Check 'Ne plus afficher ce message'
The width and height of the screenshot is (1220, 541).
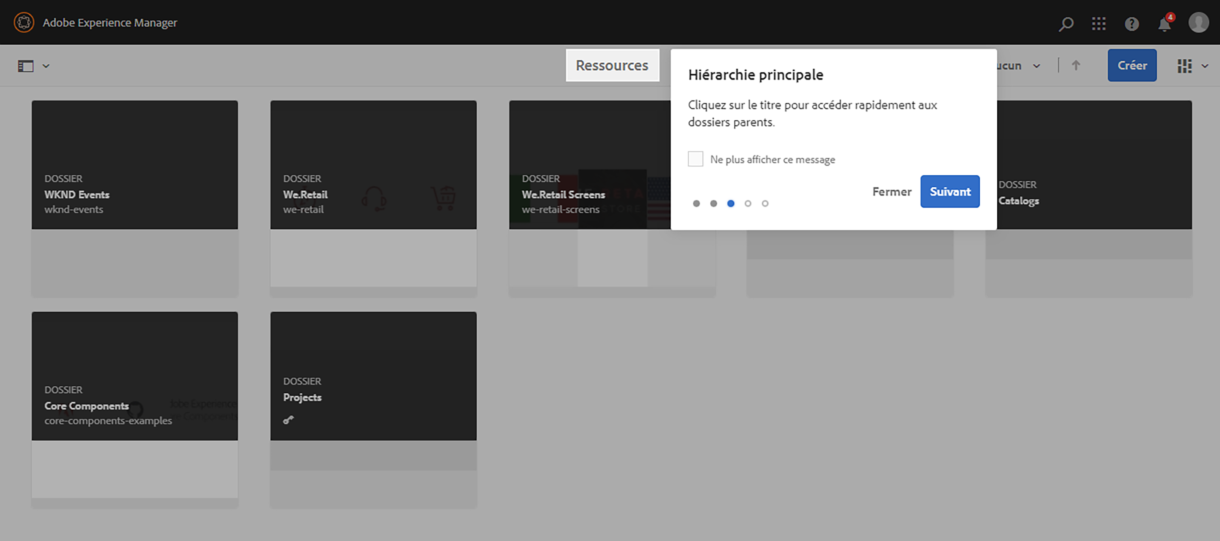[x=695, y=159]
